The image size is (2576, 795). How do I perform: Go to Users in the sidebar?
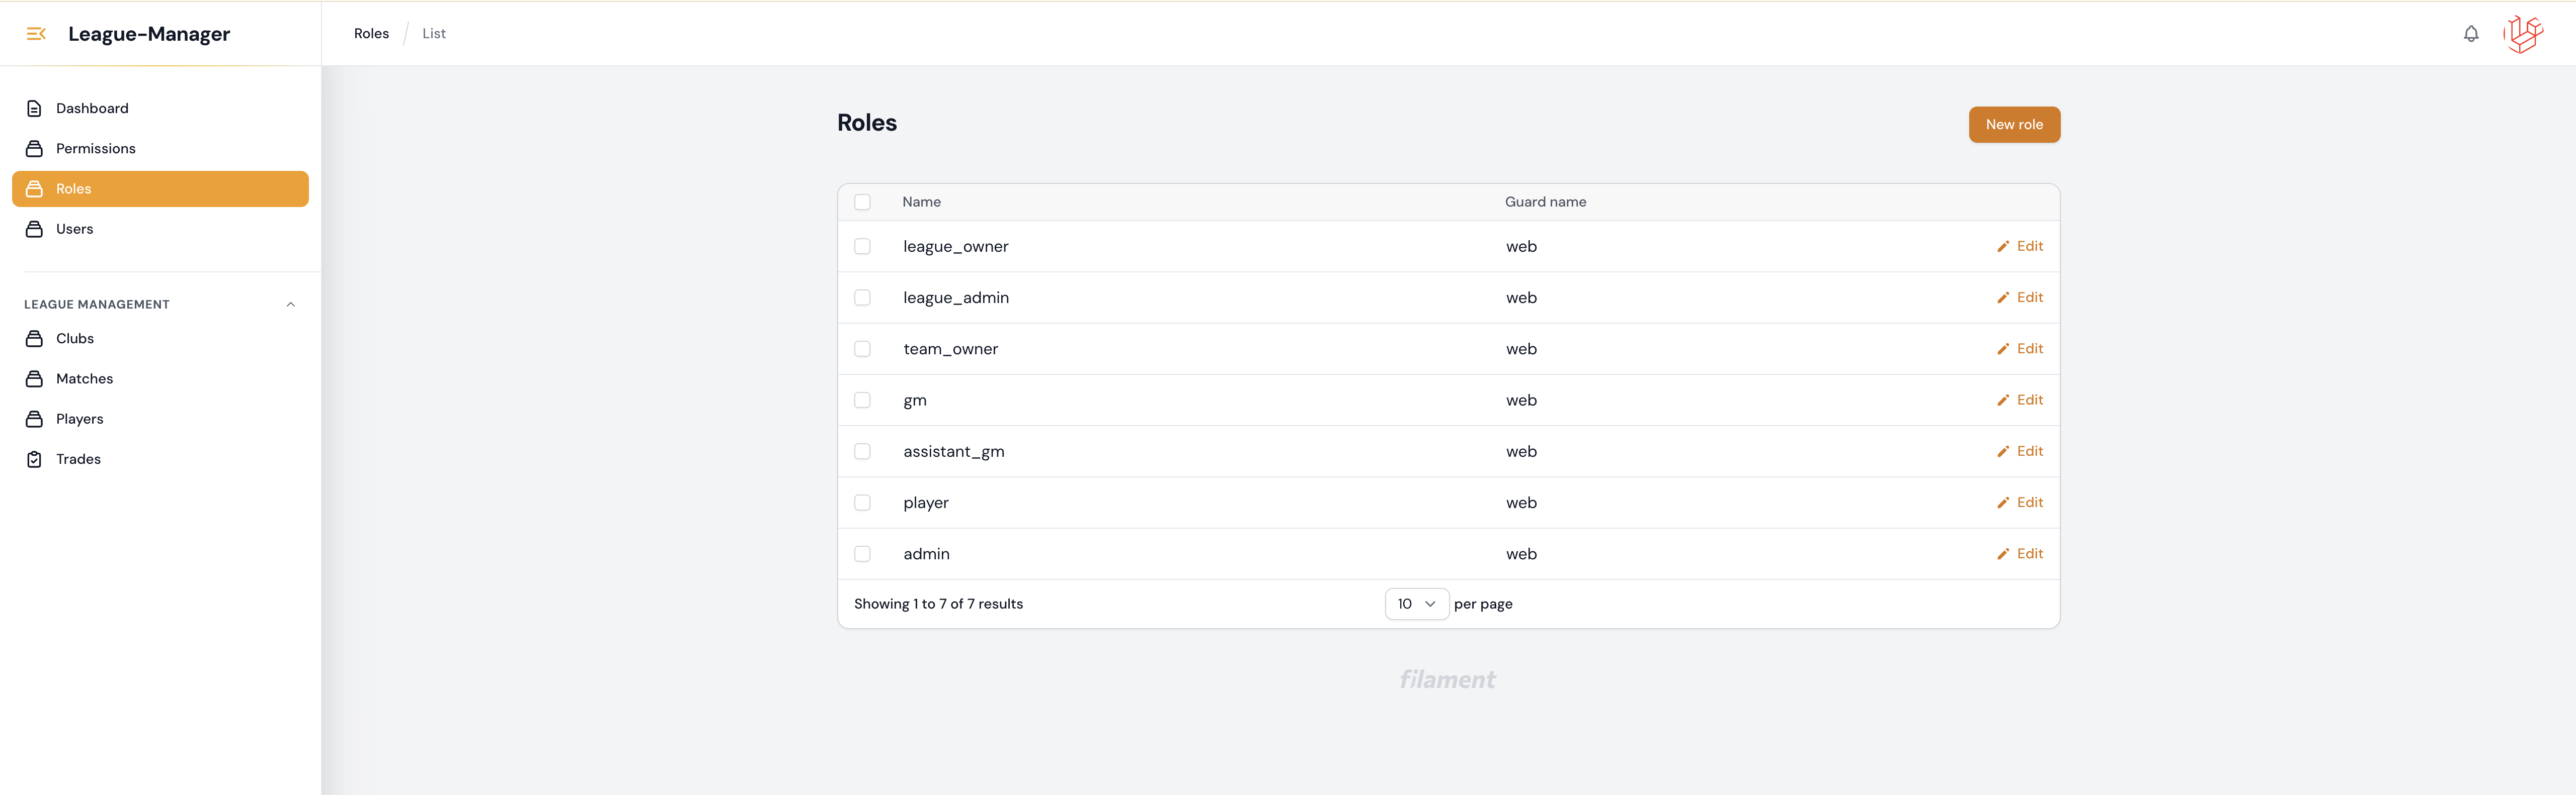(74, 230)
